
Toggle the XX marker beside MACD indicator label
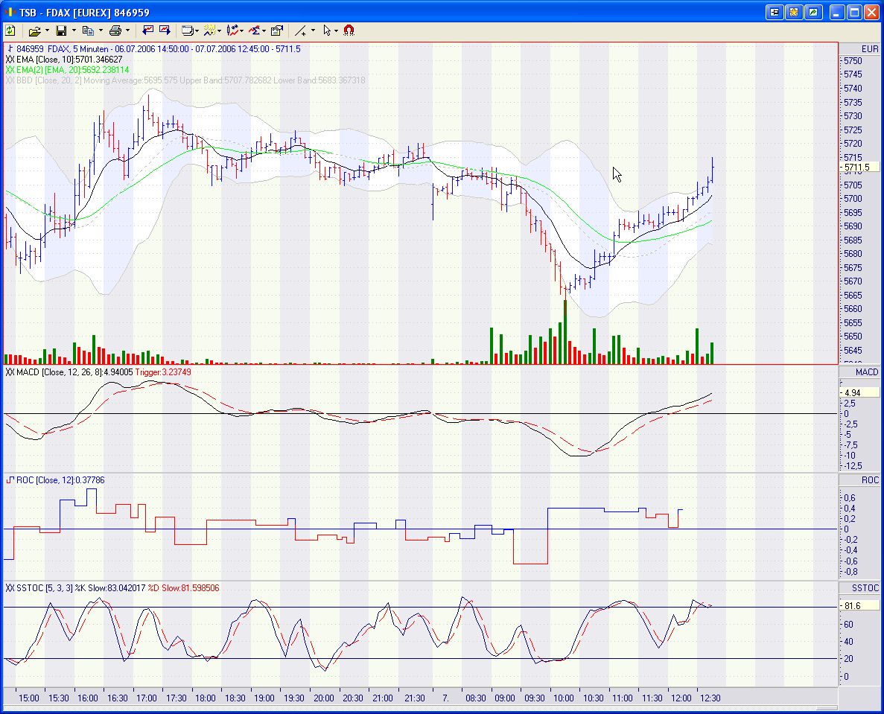10,372
